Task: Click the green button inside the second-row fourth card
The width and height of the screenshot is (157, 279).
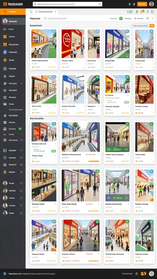Action: point(127,102)
